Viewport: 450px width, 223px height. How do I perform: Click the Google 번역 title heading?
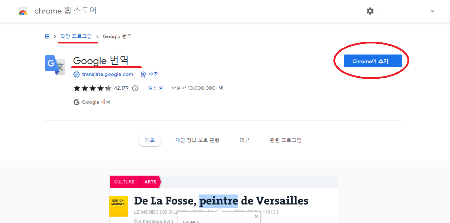pyautogui.click(x=101, y=61)
